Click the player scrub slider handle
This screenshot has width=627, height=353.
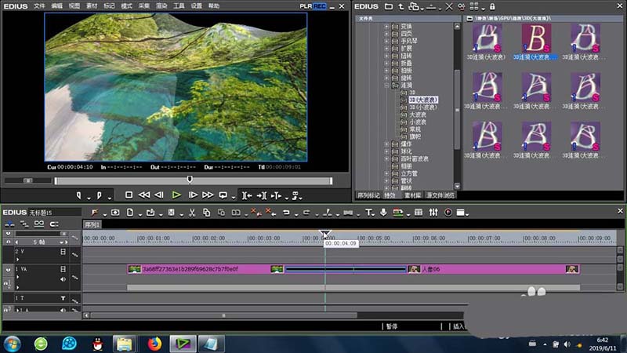190,180
